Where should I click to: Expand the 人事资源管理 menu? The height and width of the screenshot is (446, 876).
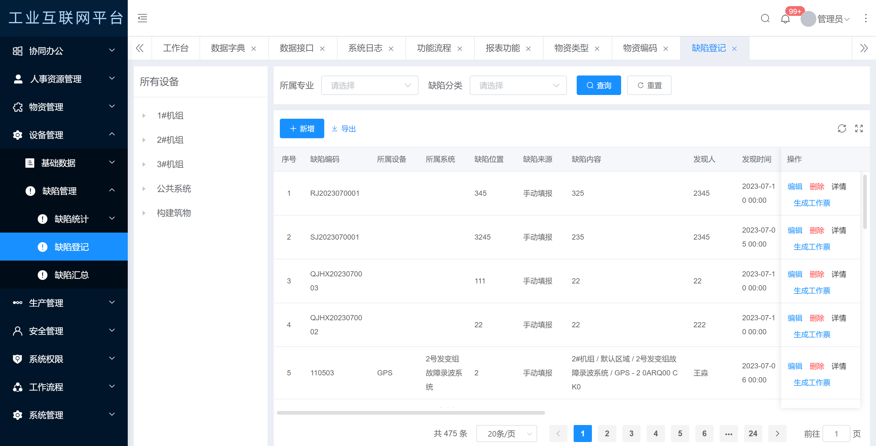(112, 78)
